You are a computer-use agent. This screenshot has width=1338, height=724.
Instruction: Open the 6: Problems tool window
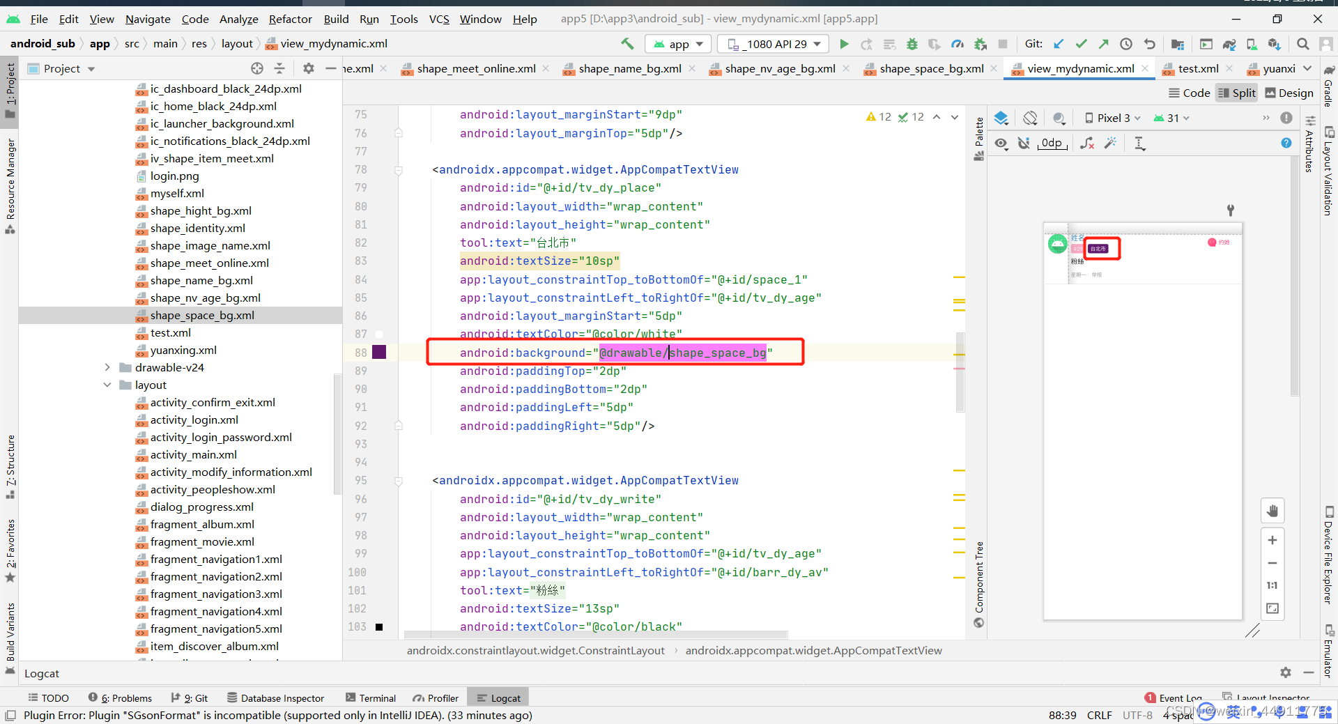click(120, 698)
